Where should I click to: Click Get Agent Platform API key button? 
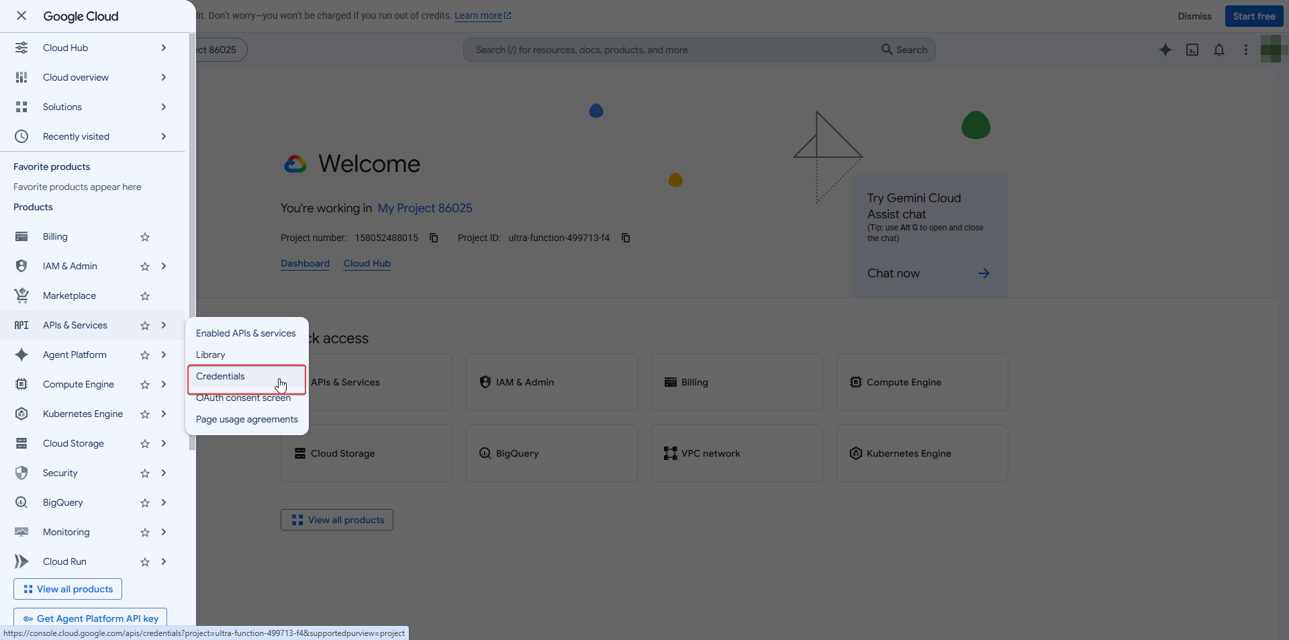point(90,619)
